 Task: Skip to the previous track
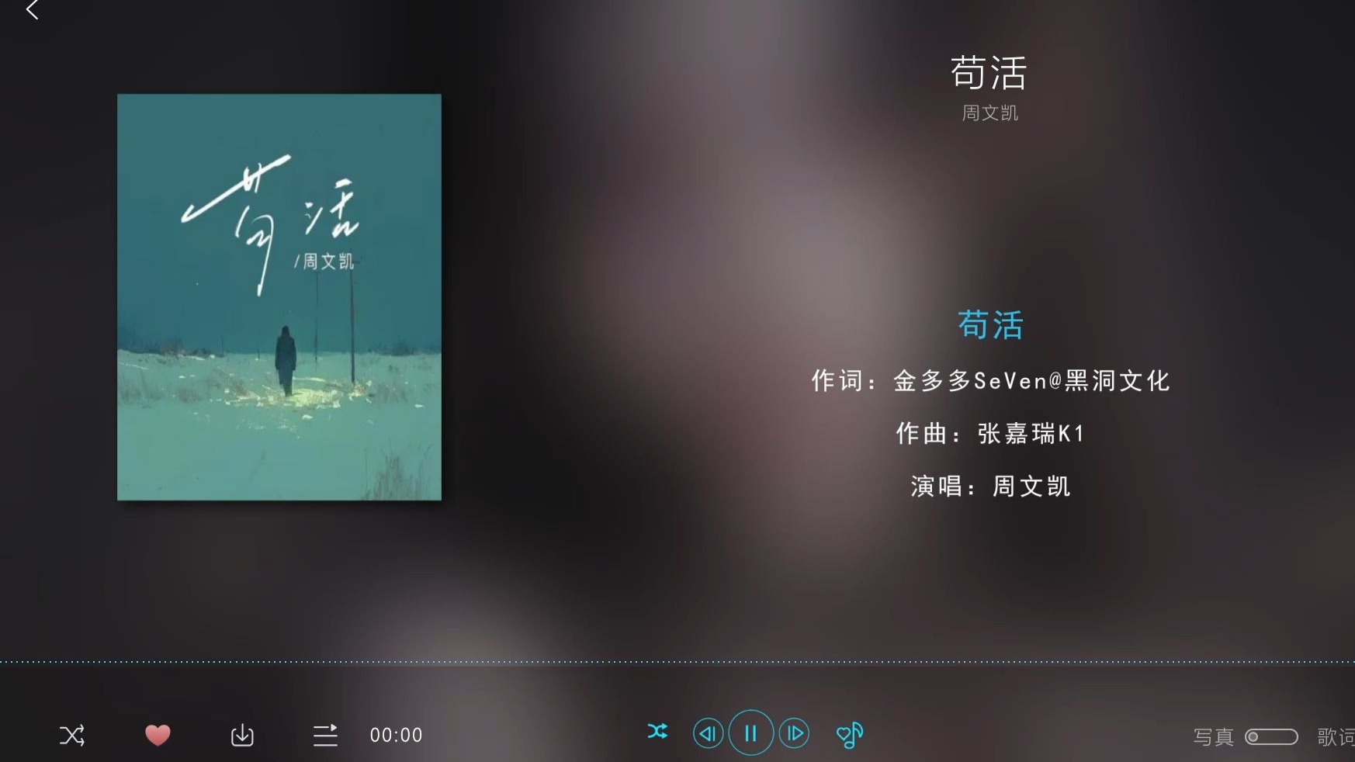coord(708,733)
